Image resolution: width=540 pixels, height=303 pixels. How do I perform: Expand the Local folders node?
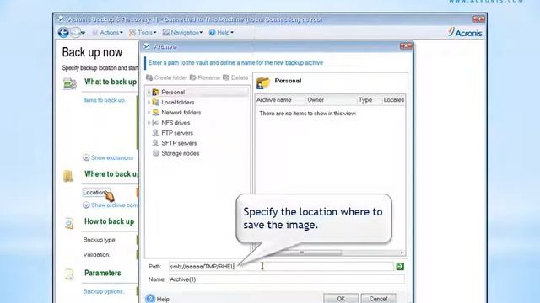coord(148,103)
